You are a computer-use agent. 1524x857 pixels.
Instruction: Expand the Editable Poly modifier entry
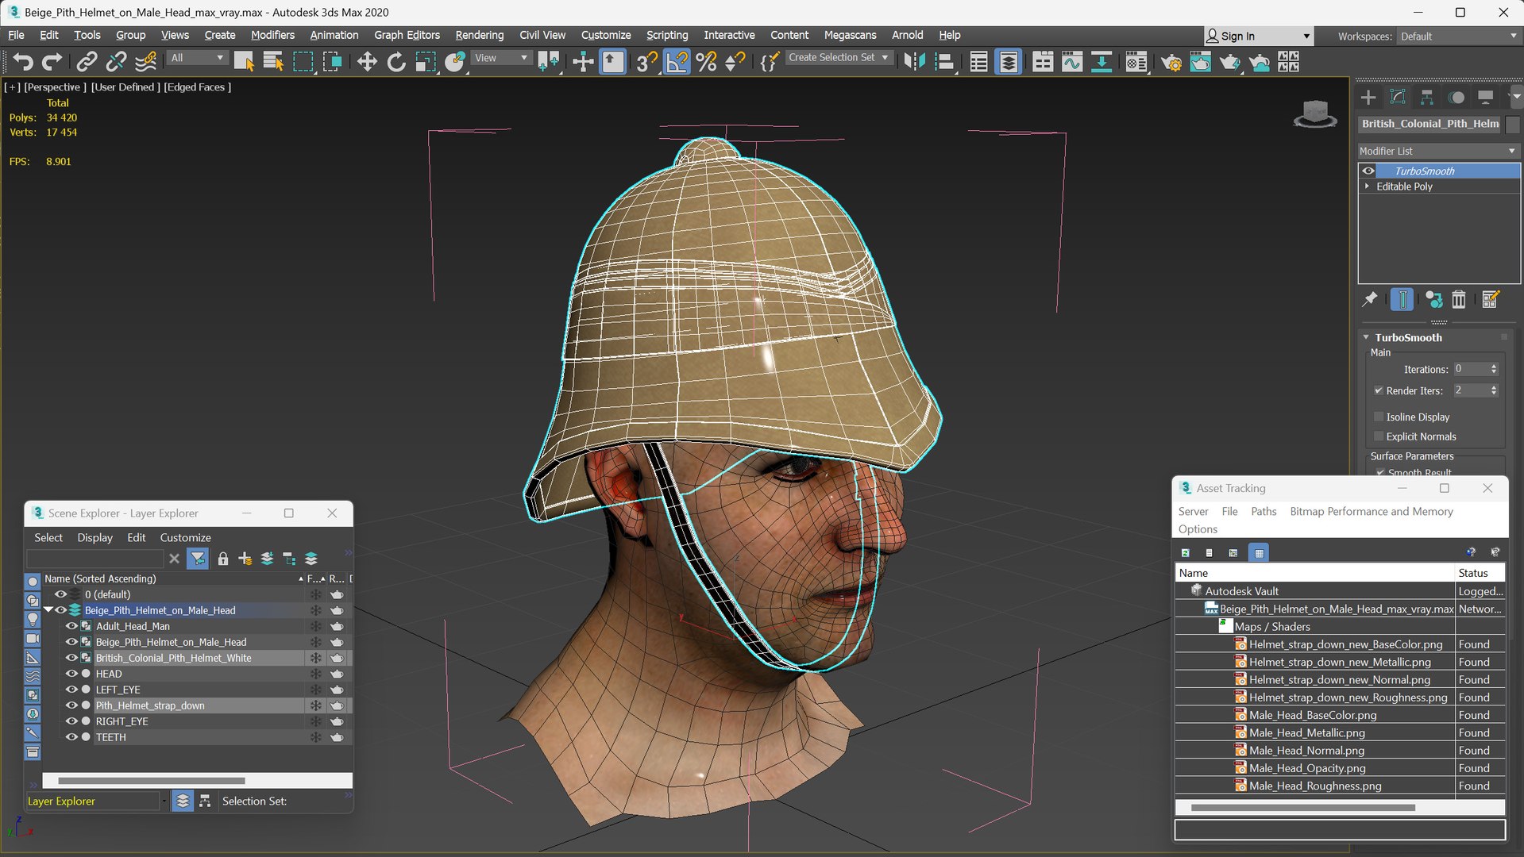pyautogui.click(x=1367, y=186)
